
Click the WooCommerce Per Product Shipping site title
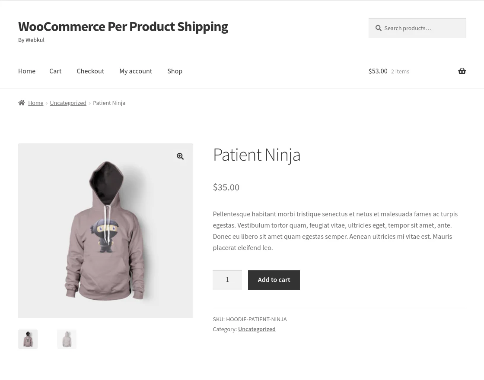123,26
